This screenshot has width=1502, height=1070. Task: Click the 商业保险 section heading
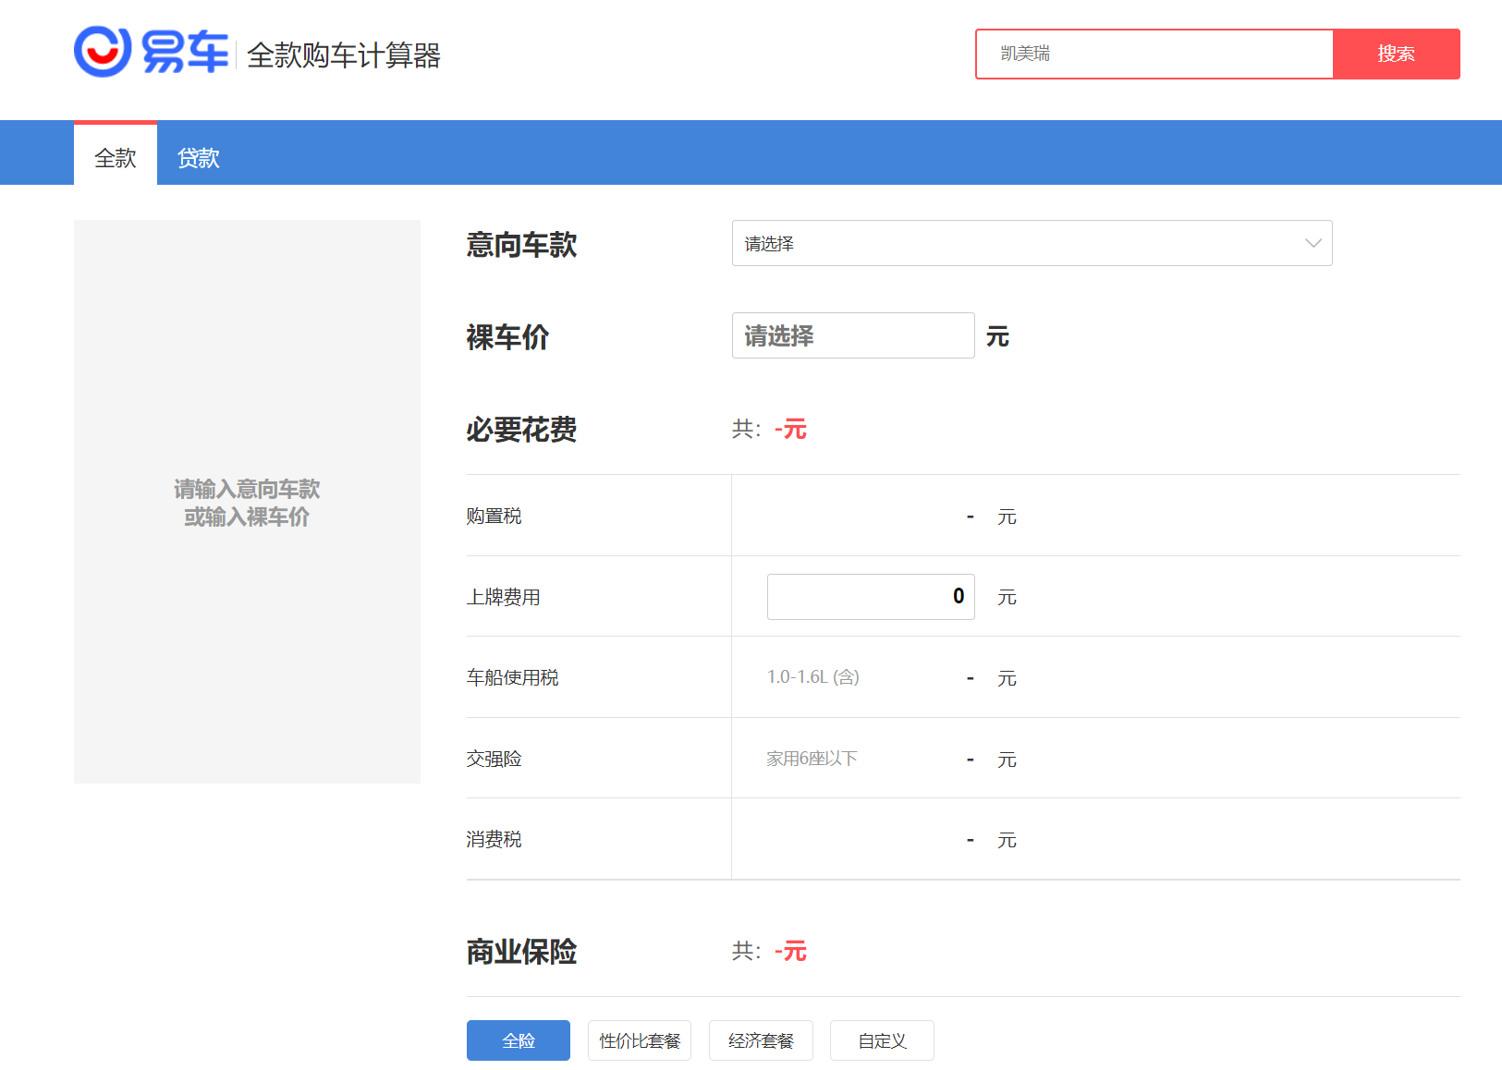click(521, 952)
